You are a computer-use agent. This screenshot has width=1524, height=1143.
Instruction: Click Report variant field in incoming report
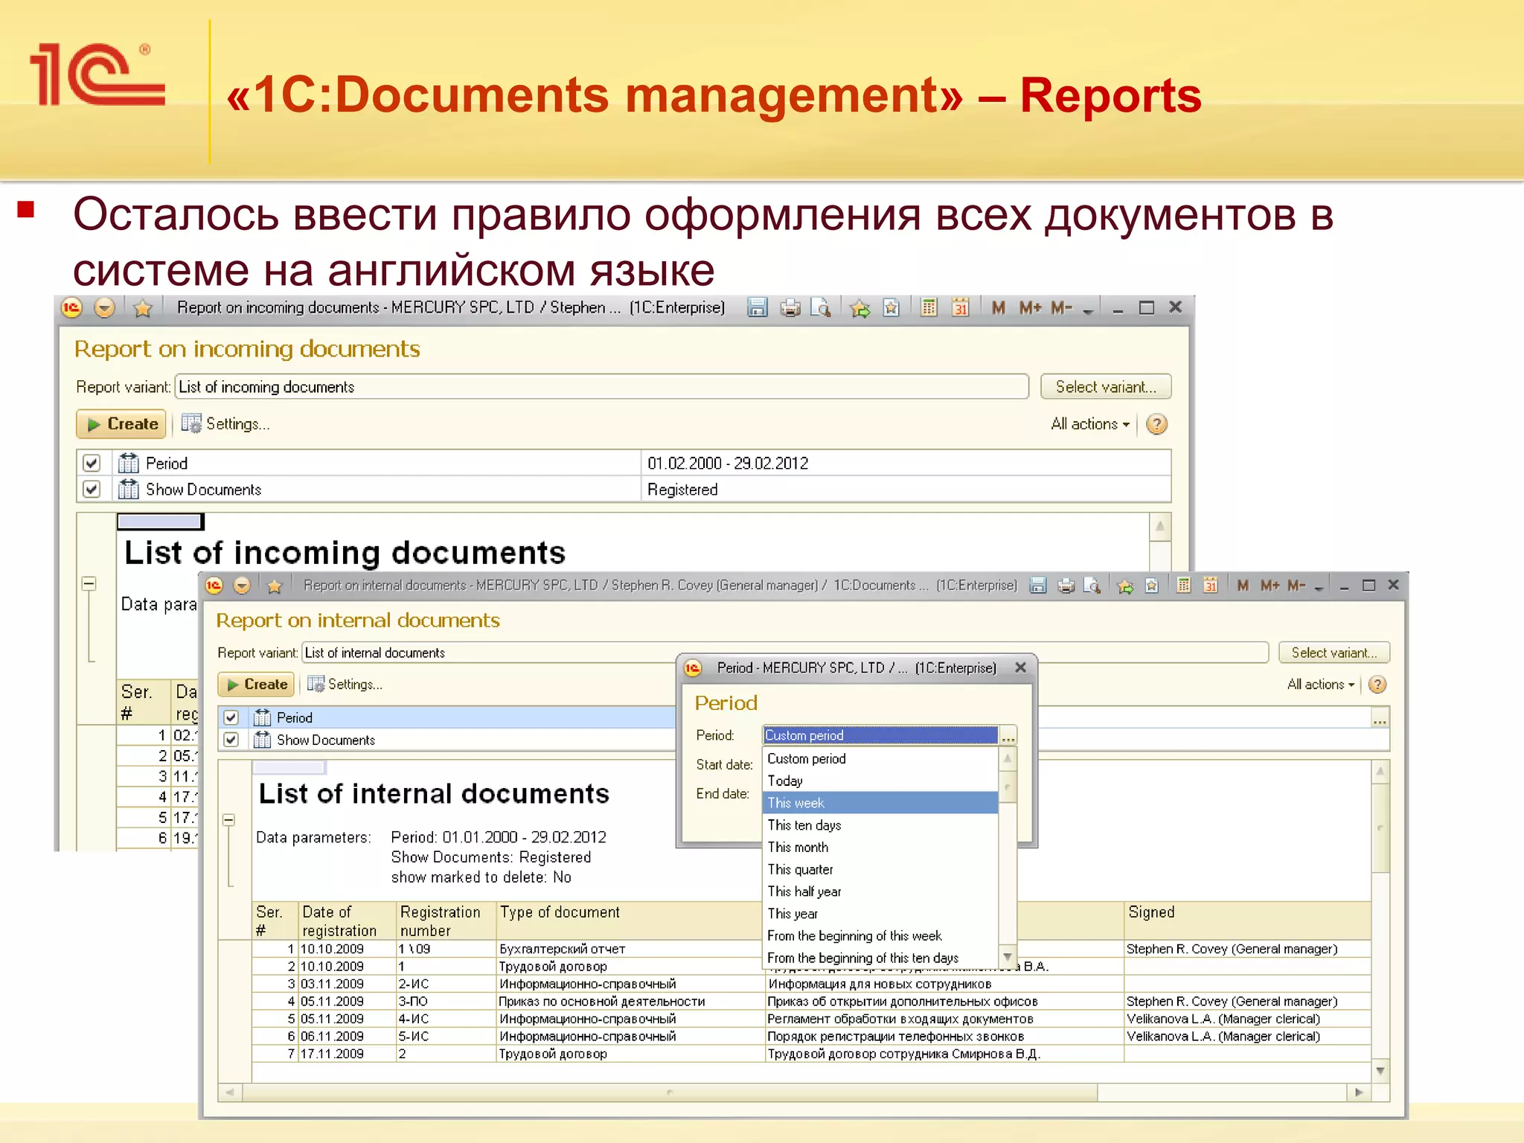(602, 387)
